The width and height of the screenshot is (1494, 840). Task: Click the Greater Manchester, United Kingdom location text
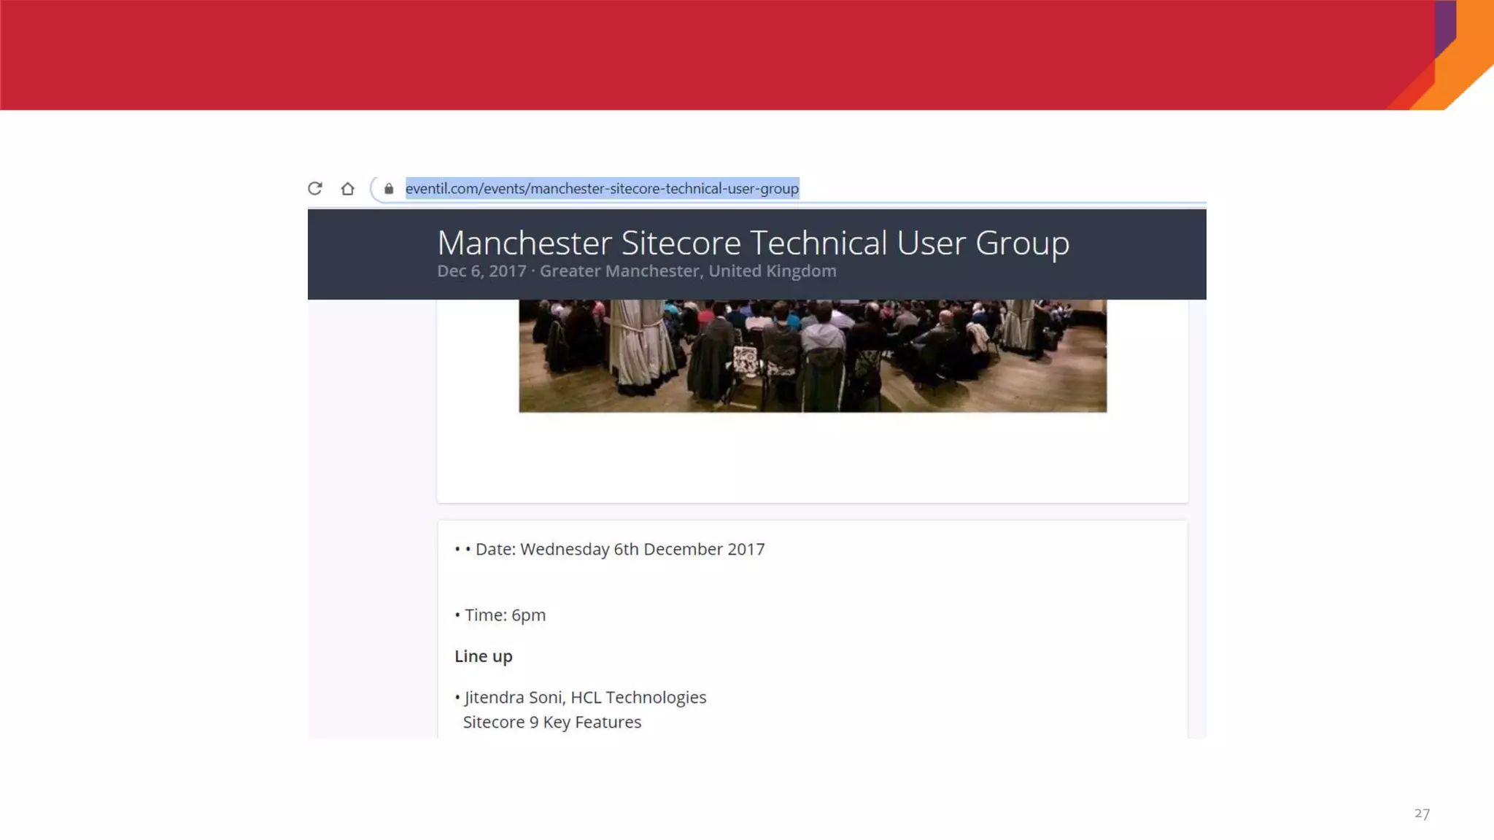point(687,271)
